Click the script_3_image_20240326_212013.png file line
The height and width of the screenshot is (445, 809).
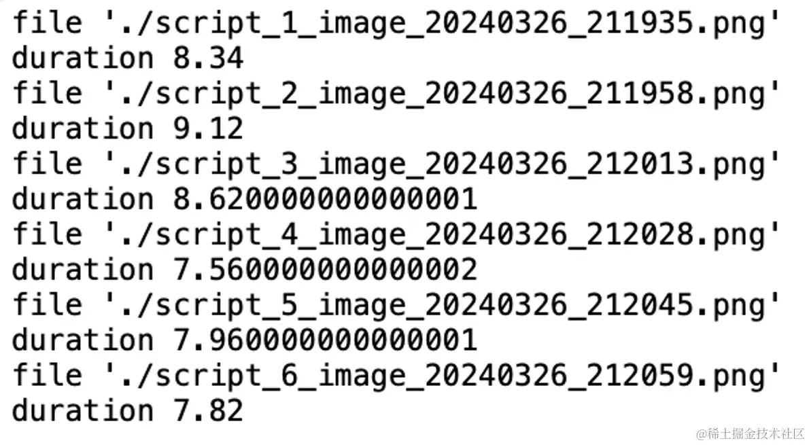pyautogui.click(x=396, y=165)
